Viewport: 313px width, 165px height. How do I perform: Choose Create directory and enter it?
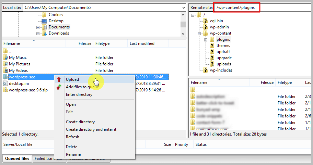pyautogui.click(x=95, y=129)
